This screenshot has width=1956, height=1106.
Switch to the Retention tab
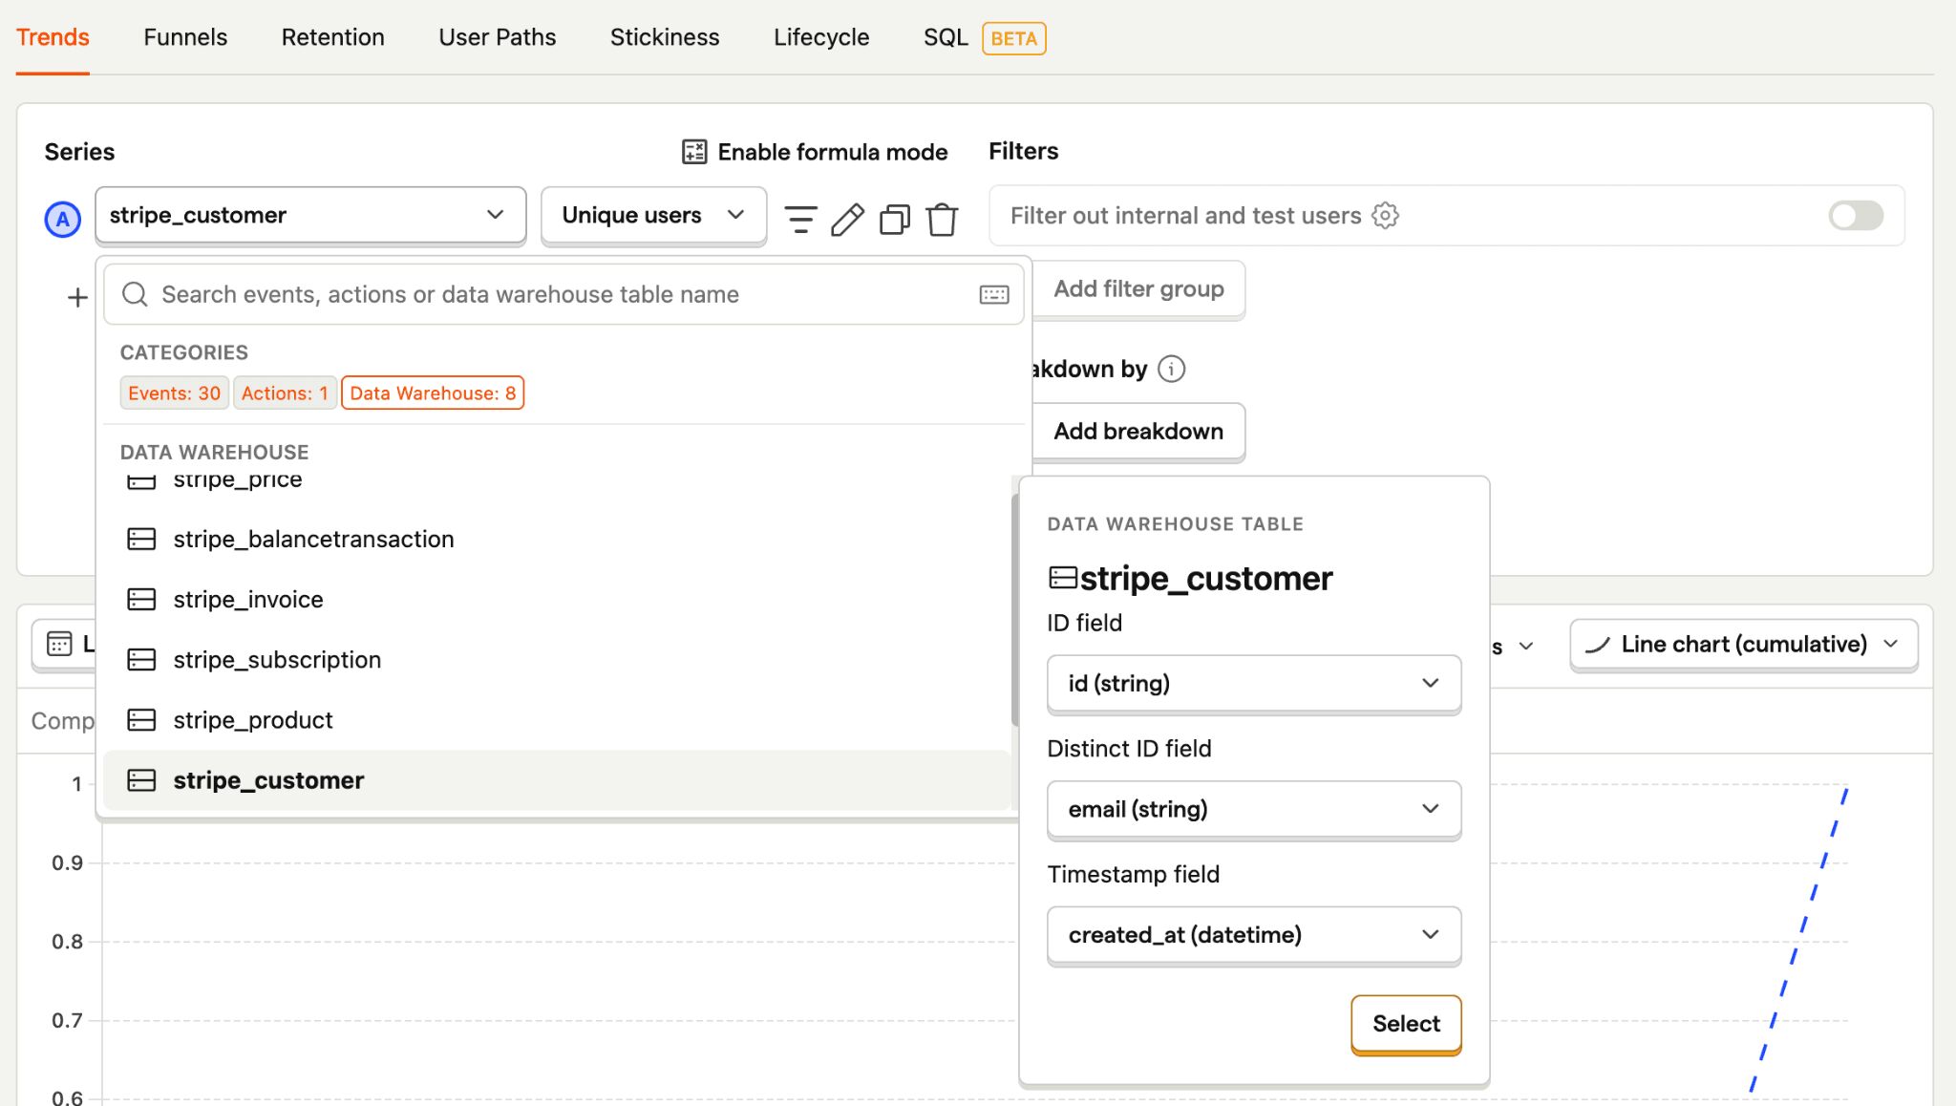coord(331,36)
